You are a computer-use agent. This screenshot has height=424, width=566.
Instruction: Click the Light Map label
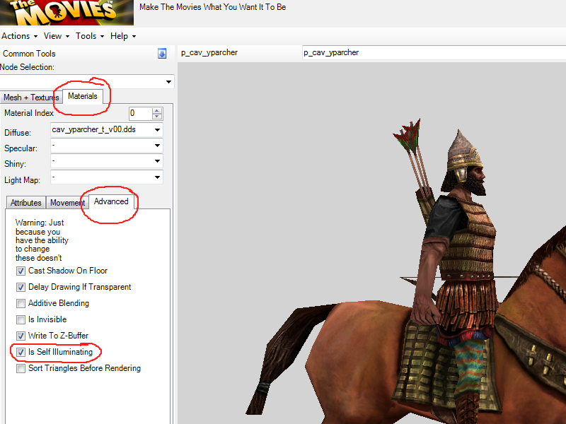[22, 180]
